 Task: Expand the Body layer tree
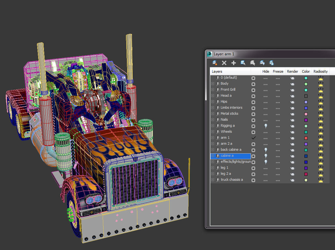[x=212, y=84]
